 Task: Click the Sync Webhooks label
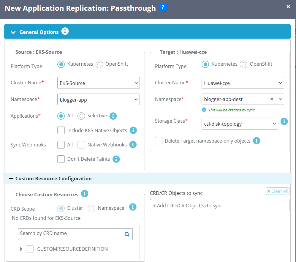pos(28,145)
